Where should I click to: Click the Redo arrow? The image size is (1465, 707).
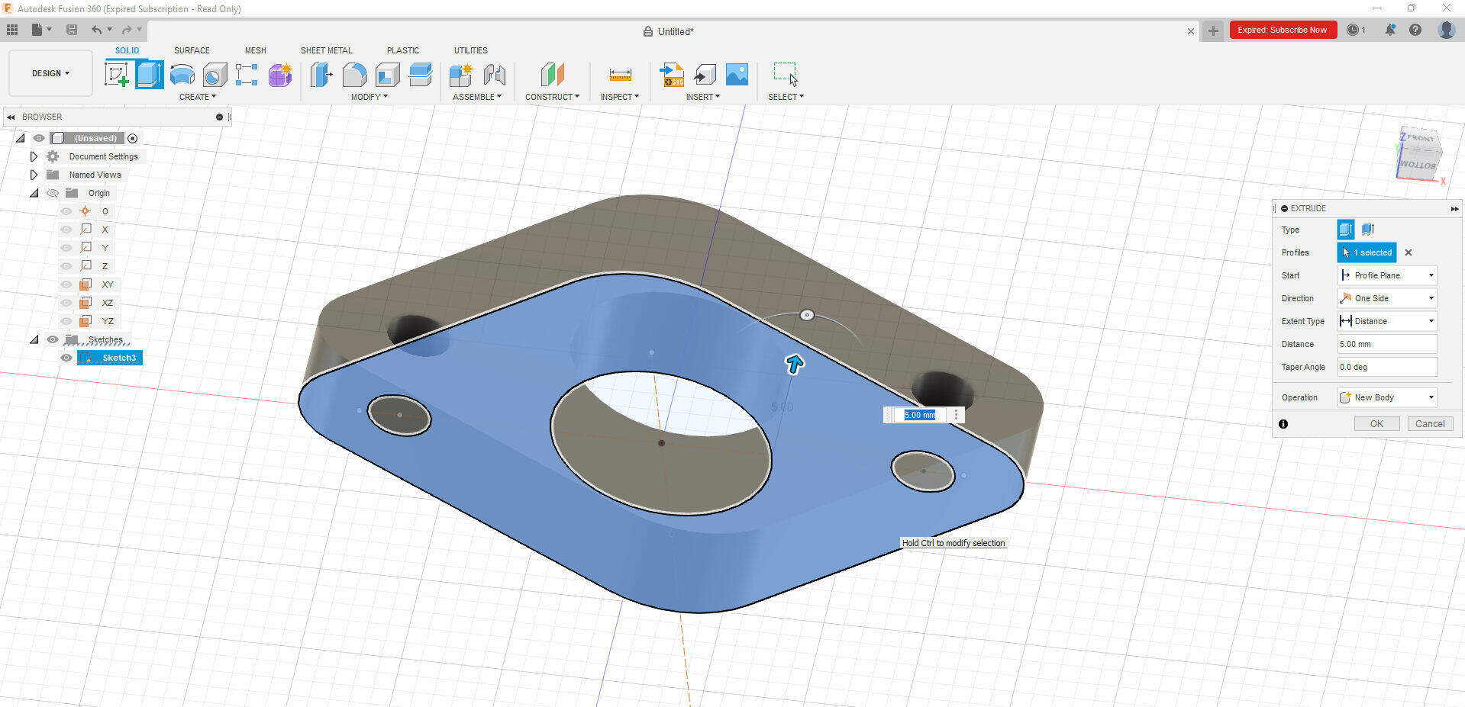(x=126, y=30)
